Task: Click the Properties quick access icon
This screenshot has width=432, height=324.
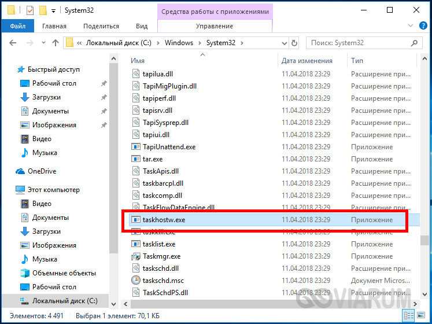Action: 29,11
